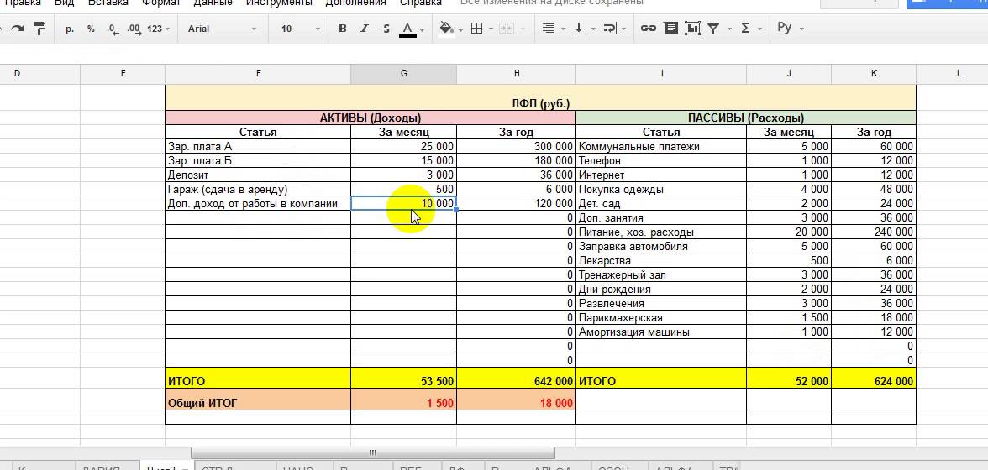Select income total 53 500 cell
This screenshot has width=988, height=470.
click(403, 379)
